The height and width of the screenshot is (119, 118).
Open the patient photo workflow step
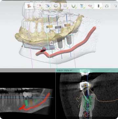[x=29, y=6]
